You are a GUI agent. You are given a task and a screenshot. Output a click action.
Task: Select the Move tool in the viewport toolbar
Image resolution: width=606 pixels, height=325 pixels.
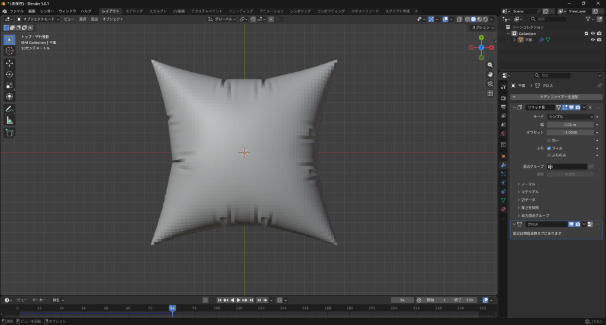click(x=9, y=63)
